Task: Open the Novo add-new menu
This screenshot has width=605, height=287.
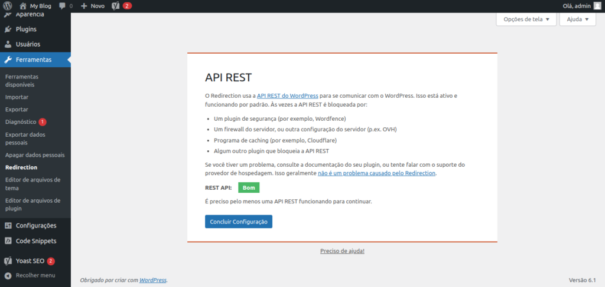Action: [92, 6]
